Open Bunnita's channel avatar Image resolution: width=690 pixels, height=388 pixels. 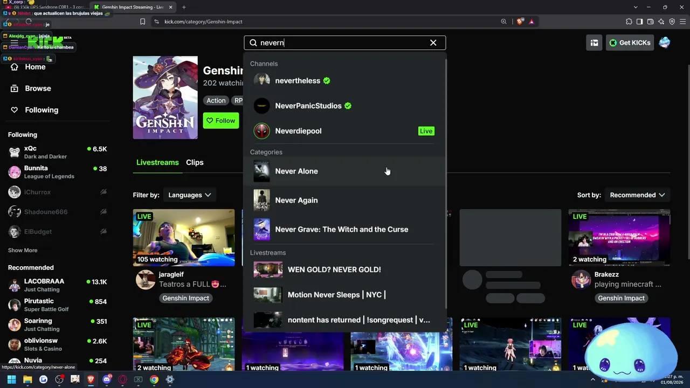click(x=15, y=172)
